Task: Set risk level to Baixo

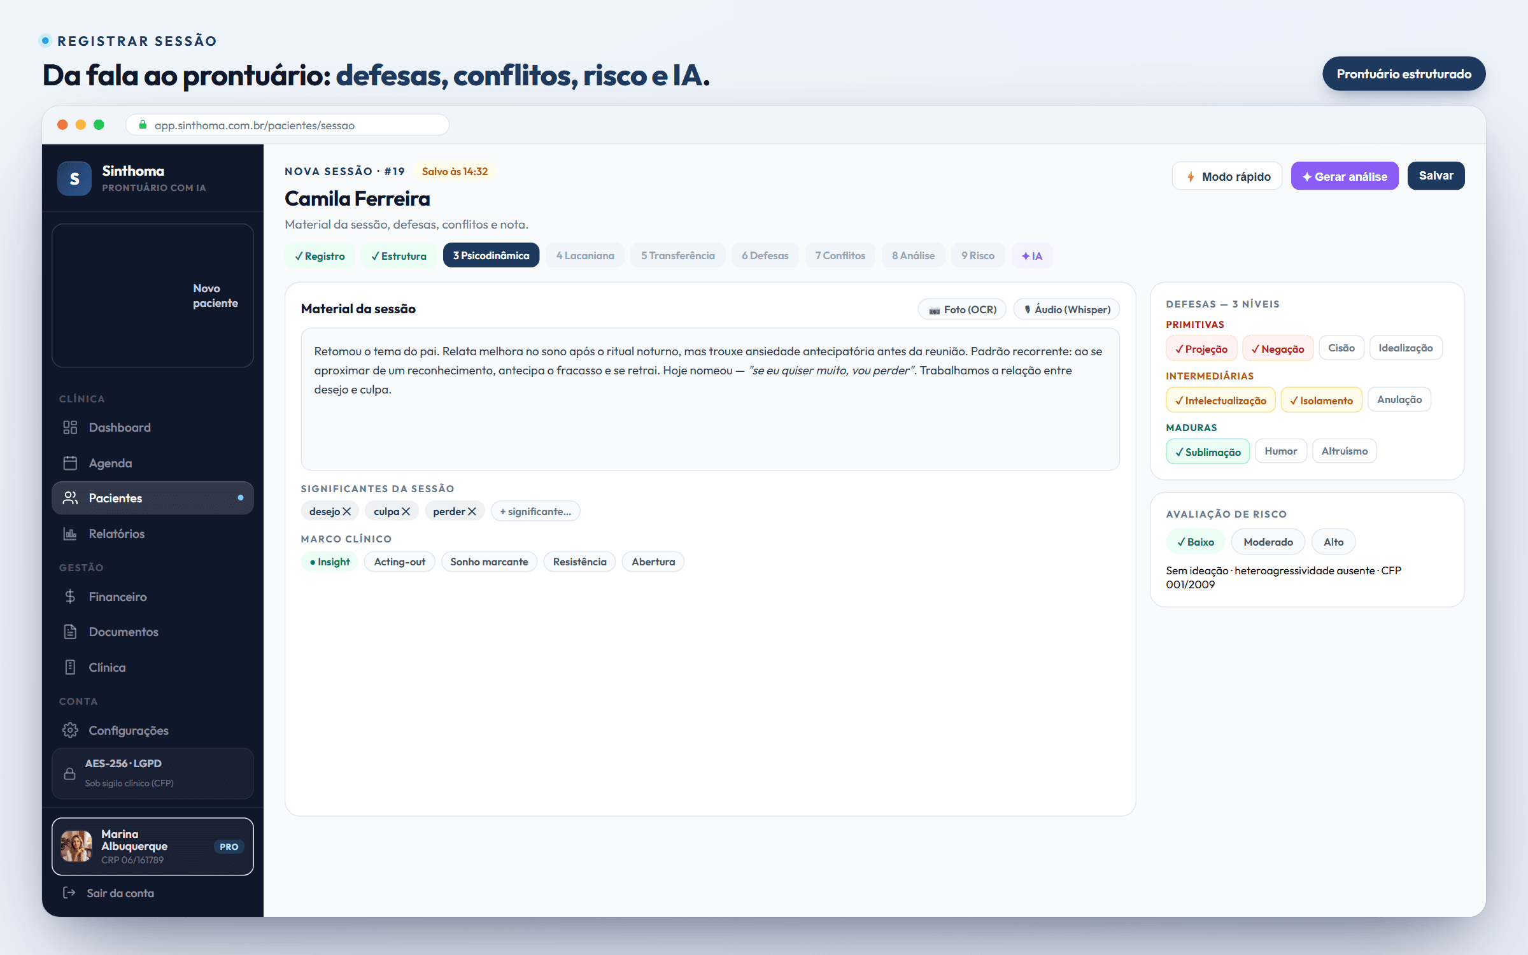Action: point(1196,542)
